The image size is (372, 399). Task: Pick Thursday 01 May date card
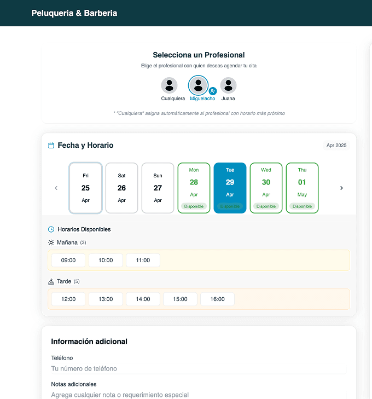tap(302, 188)
